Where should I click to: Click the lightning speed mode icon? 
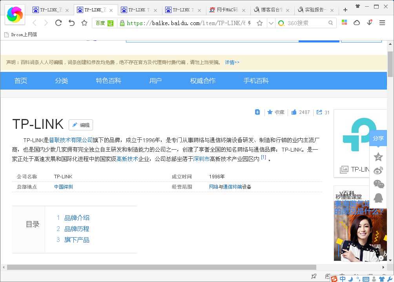point(250,23)
